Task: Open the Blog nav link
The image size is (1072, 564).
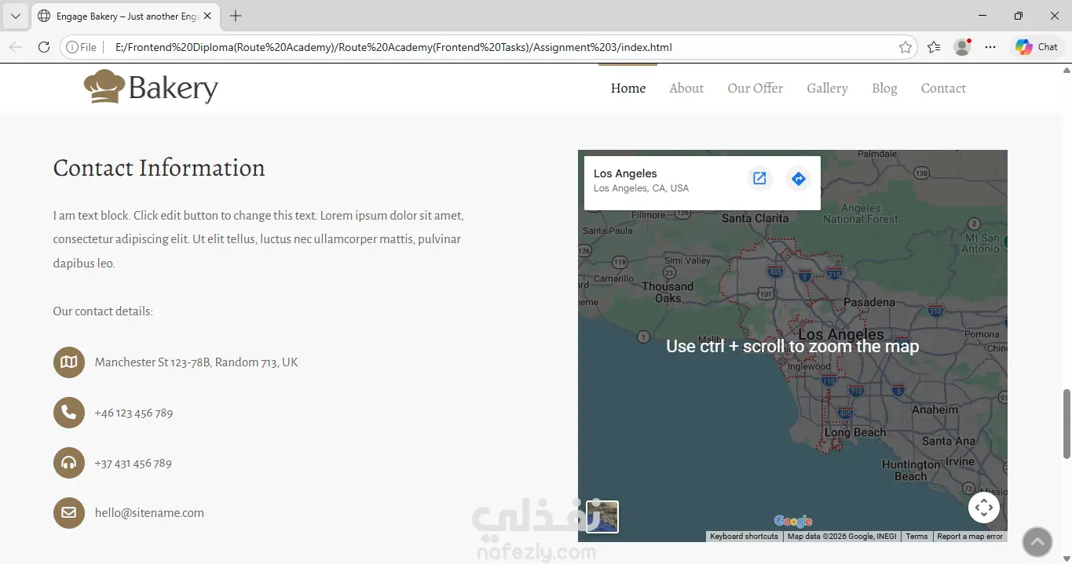Action: [x=884, y=88]
